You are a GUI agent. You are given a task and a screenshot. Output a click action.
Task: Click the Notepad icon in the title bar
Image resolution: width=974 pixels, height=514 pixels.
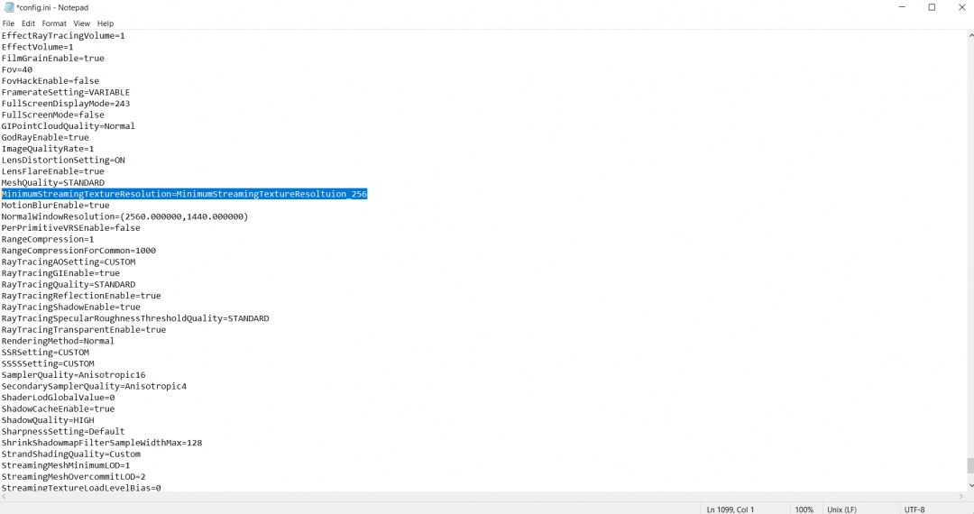point(8,7)
